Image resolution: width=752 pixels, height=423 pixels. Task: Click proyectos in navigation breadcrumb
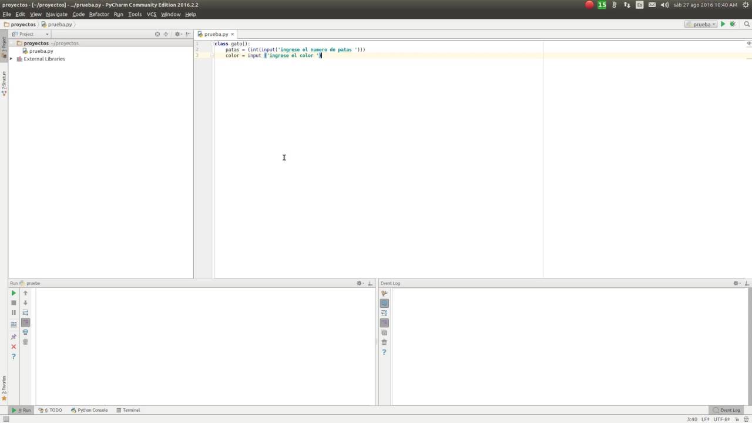(x=20, y=25)
